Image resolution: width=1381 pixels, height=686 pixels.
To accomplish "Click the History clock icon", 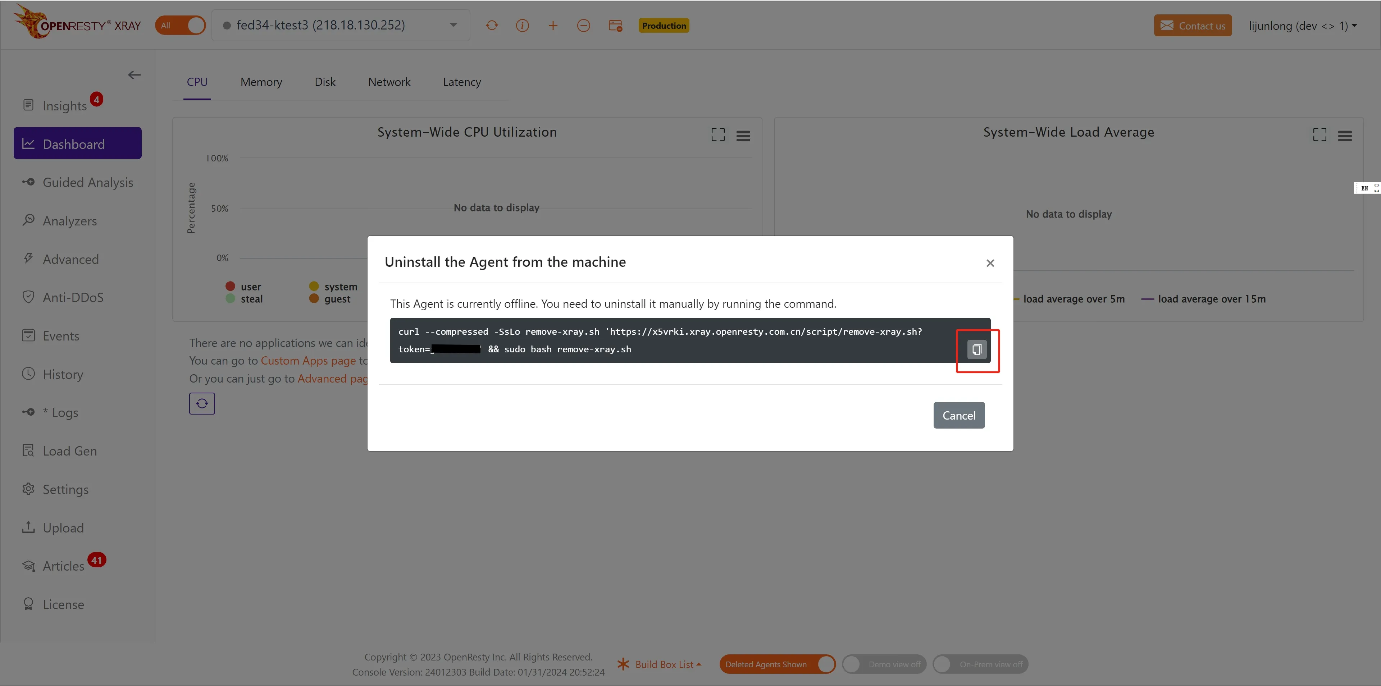I will [x=28, y=374].
